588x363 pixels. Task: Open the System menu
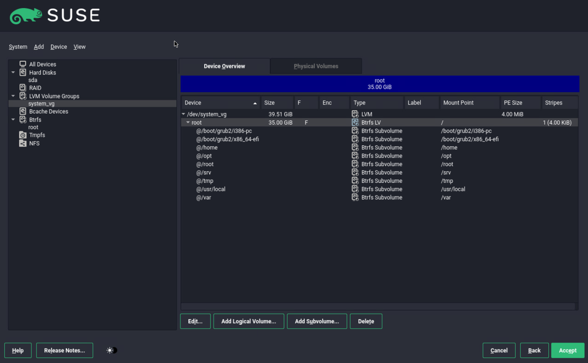pos(18,47)
